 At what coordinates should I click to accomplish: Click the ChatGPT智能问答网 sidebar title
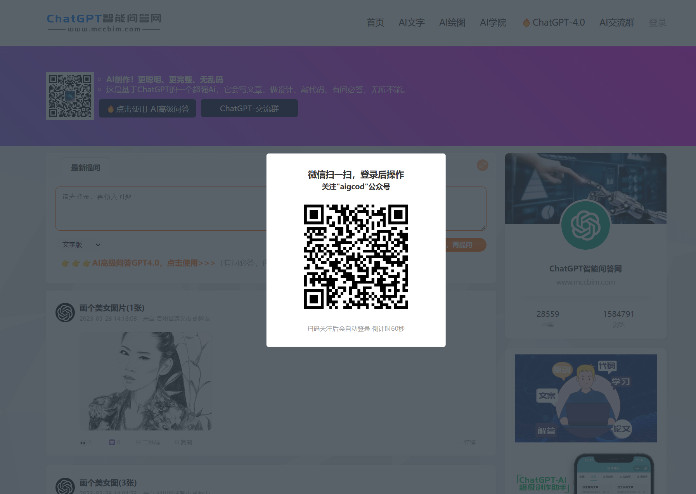click(x=585, y=269)
